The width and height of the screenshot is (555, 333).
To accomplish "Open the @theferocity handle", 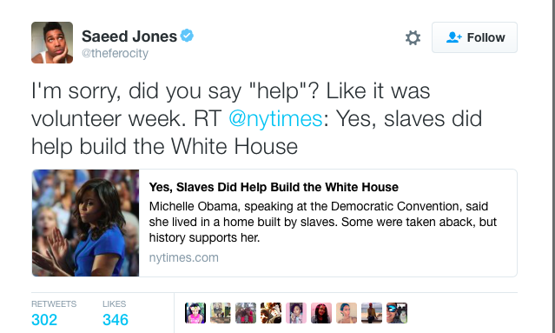I will click(115, 53).
